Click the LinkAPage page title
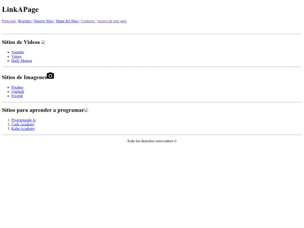The height and width of the screenshot is (228, 304). [20, 10]
